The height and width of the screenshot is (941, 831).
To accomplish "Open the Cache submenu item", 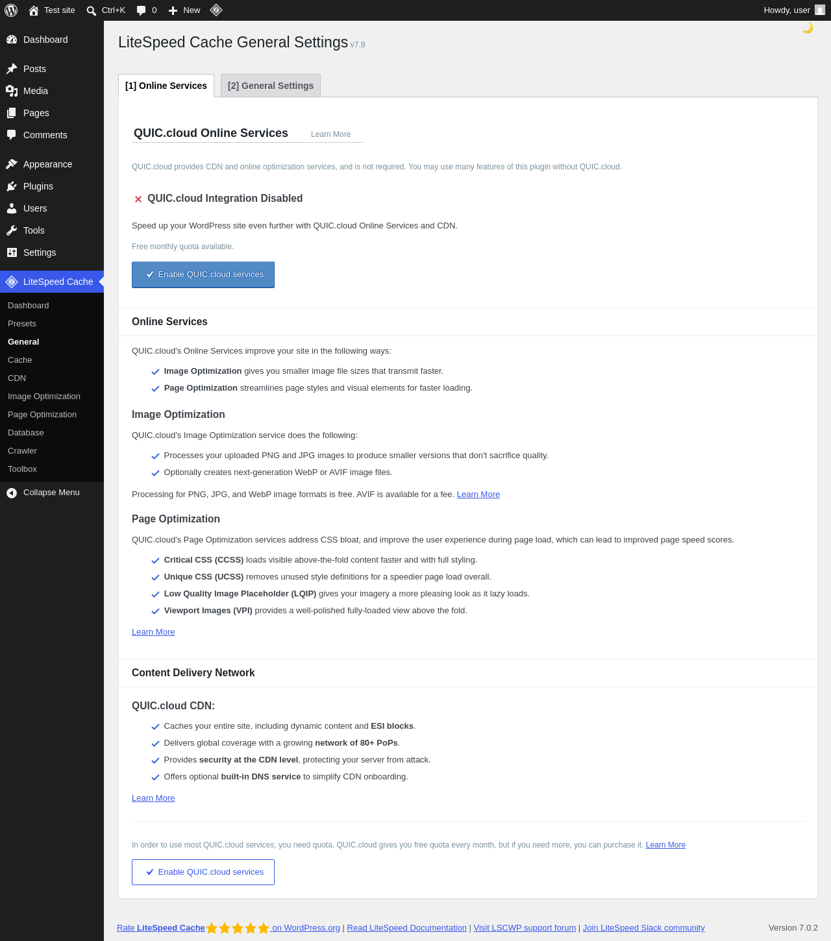I will pos(20,360).
